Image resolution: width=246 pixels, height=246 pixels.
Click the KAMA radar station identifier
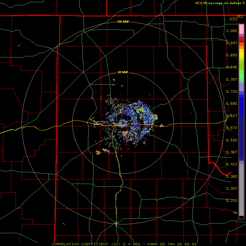point(152,244)
